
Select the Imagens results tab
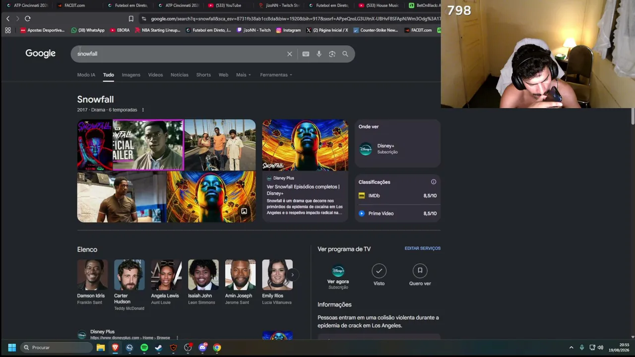point(131,75)
